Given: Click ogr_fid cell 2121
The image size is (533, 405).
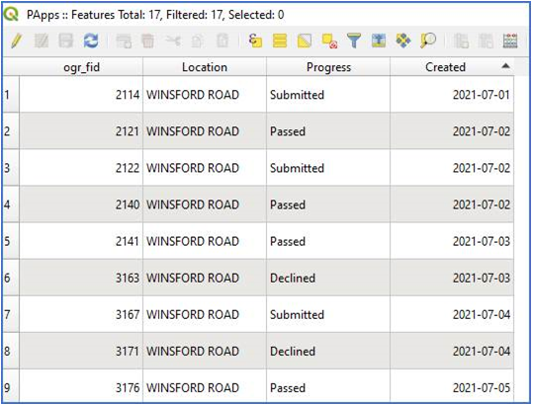Looking at the screenshot, I should coord(81,131).
